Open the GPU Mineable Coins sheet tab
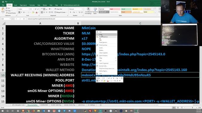 pyautogui.click(x=18, y=105)
